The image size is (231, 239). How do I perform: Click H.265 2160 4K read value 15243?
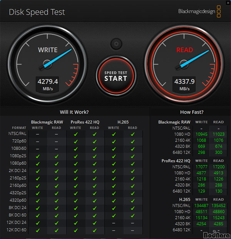pyautogui.click(x=219, y=218)
